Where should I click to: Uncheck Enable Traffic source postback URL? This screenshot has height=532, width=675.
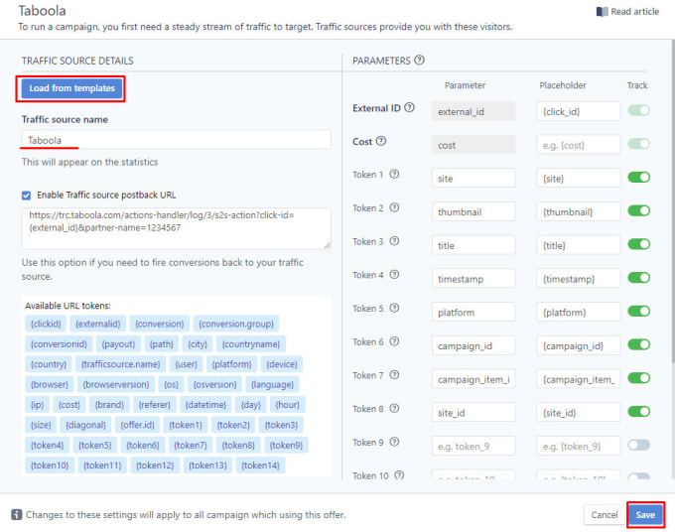click(26, 196)
